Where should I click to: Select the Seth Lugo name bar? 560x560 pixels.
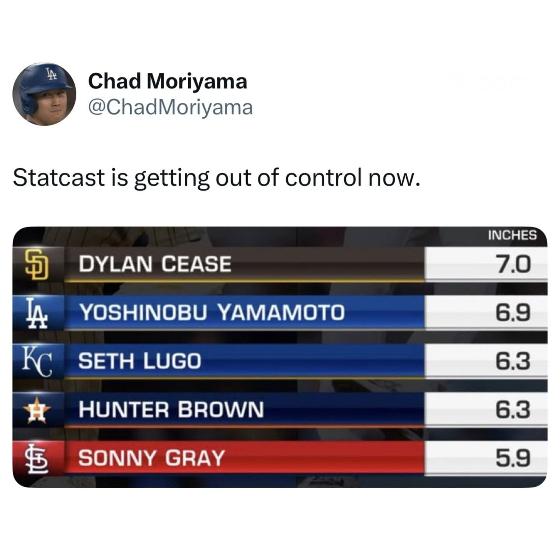pyautogui.click(x=241, y=361)
